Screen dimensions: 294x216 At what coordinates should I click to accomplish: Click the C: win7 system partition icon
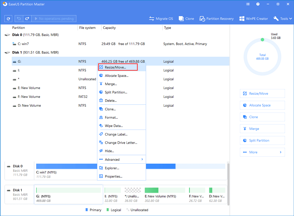pos(14,44)
